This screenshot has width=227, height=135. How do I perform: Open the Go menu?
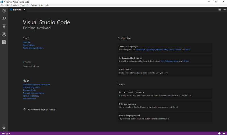[28, 5]
